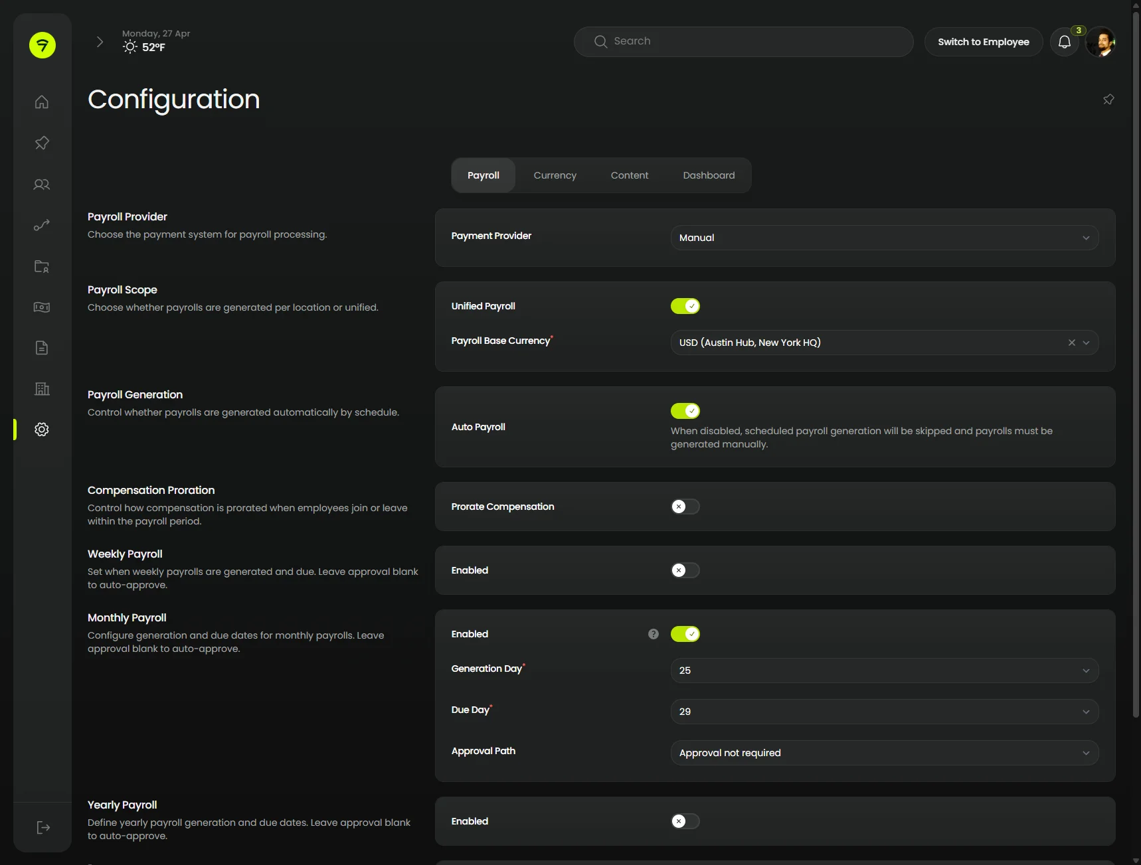Open the Approval Path dropdown
Screen dimensions: 1141x865
point(883,753)
